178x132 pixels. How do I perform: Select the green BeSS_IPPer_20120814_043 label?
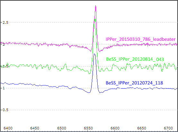tap(135, 59)
